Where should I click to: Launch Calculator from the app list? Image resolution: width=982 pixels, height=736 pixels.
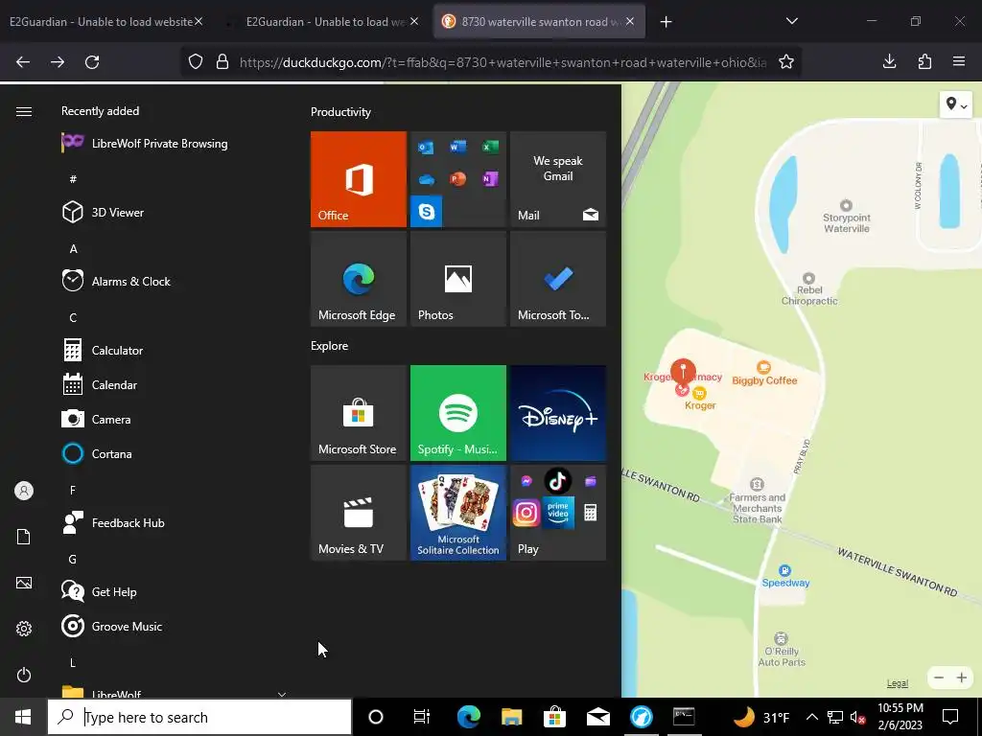[x=175, y=351]
